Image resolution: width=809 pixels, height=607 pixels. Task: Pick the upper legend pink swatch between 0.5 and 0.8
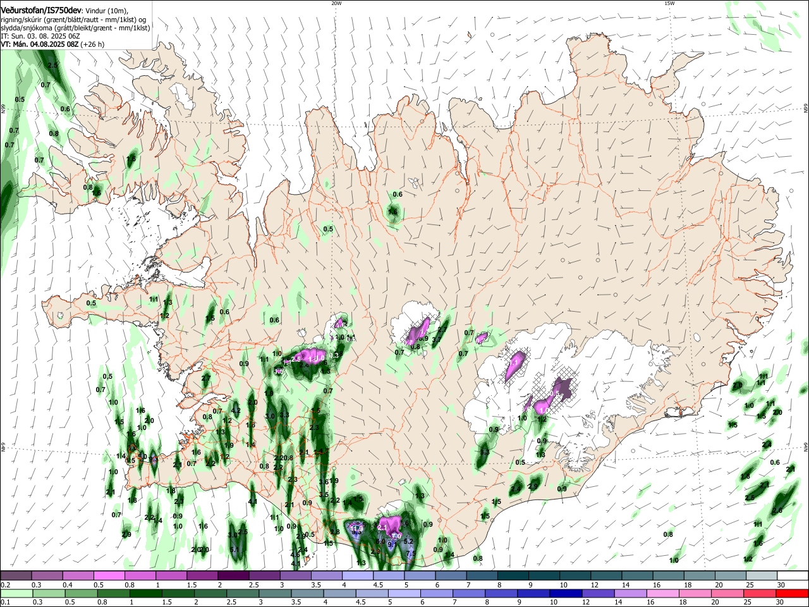tap(109, 575)
